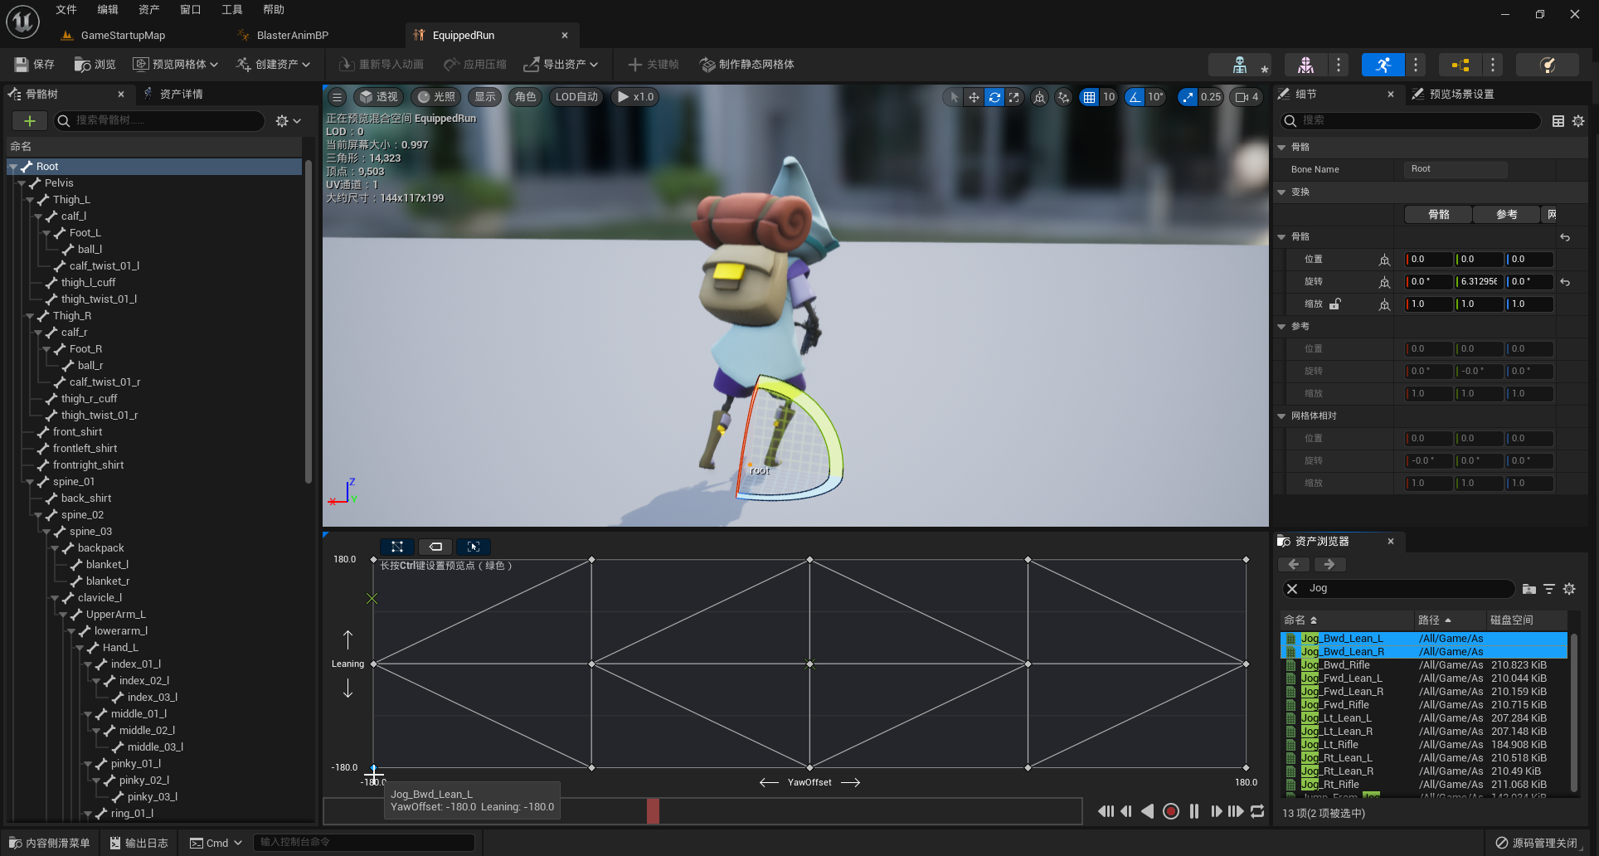The height and width of the screenshot is (856, 1599).
Task: Cycle the transform coordinate system icon
Action: 1039,97
